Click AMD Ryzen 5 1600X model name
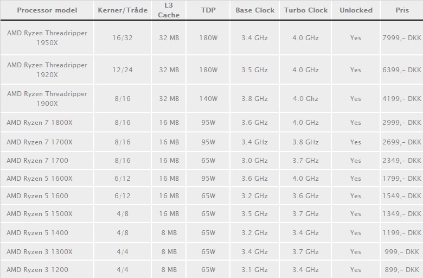 (x=40, y=179)
